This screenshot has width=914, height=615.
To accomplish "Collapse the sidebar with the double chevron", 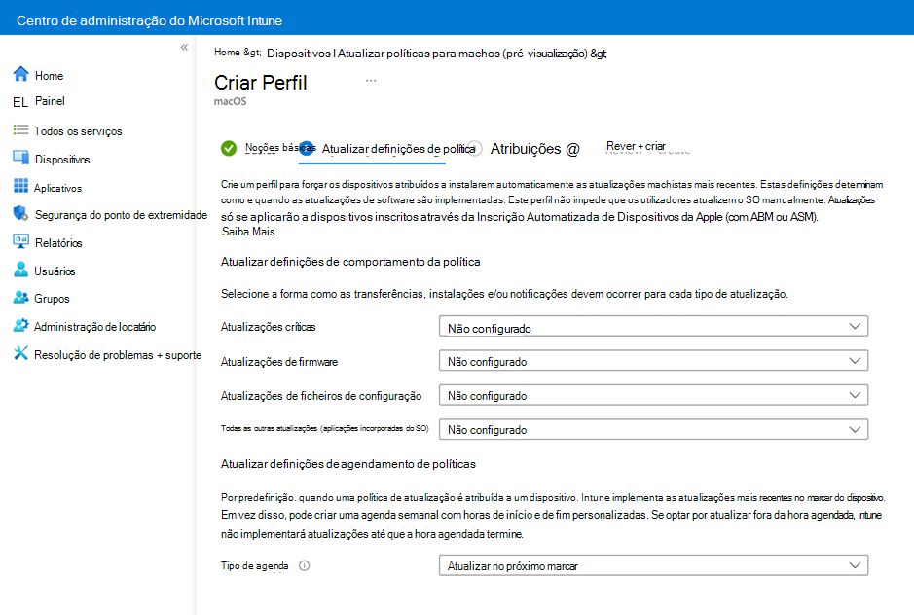I will coord(184,48).
